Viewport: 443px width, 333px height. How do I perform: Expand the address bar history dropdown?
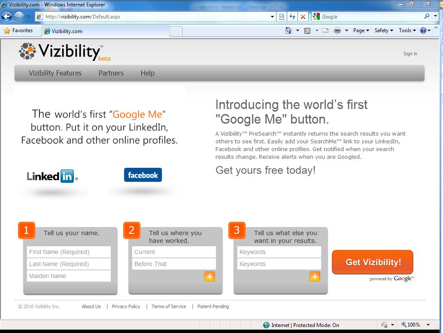click(272, 17)
